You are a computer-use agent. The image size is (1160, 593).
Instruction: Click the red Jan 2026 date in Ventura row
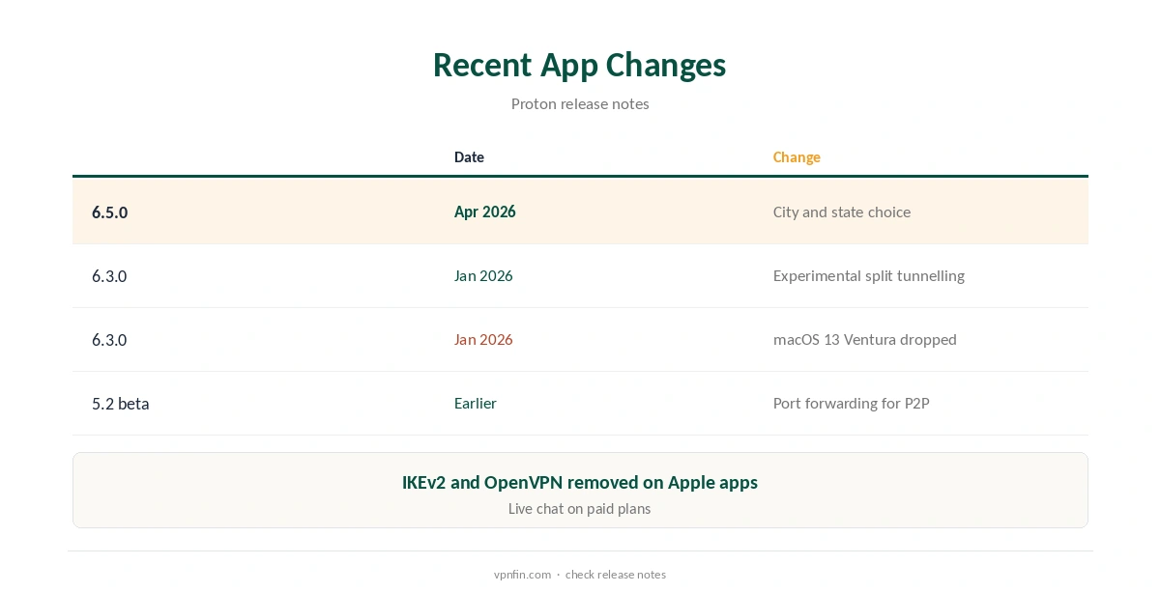coord(483,339)
